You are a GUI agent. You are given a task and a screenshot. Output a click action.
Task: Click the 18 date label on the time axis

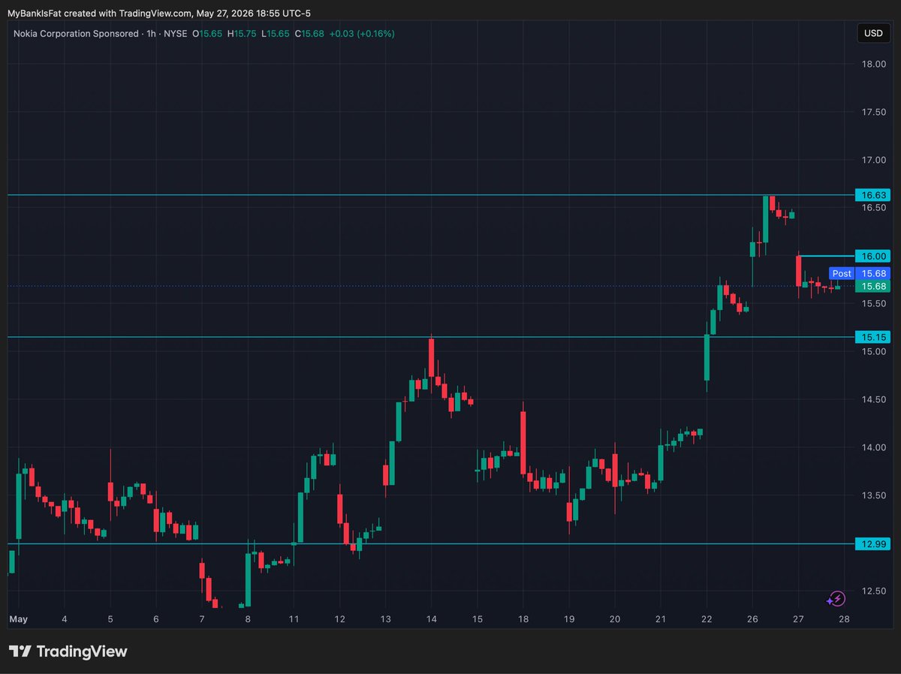coord(523,620)
